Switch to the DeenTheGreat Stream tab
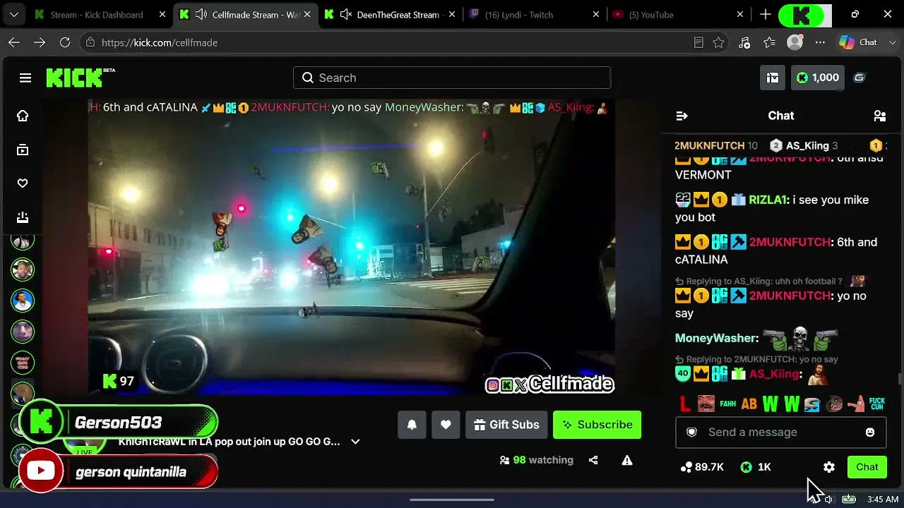The height and width of the screenshot is (508, 904). [391, 14]
